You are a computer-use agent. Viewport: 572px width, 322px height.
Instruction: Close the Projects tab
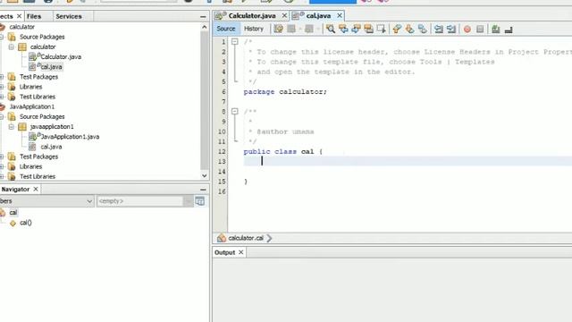pos(19,16)
